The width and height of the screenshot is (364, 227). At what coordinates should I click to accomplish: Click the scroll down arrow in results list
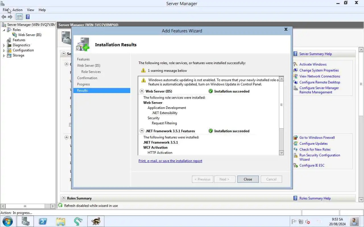tap(282, 153)
